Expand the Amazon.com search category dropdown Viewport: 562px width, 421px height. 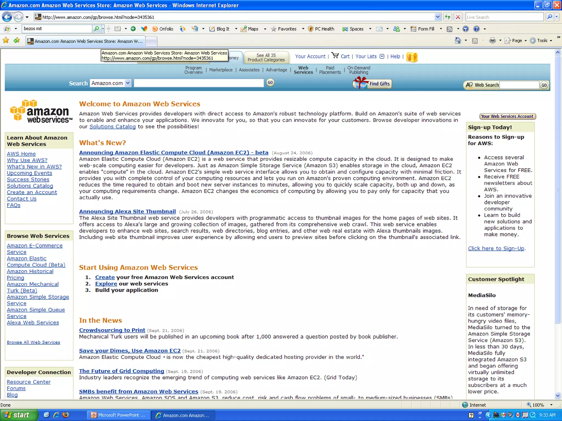[x=128, y=83]
